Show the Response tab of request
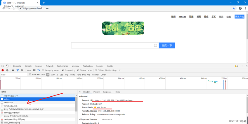Screen dimensions: 248x124 click(x=107, y=92)
